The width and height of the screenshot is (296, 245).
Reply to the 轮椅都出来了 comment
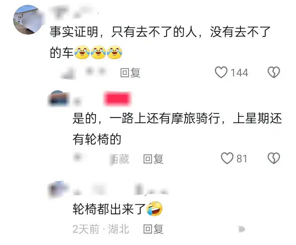(x=153, y=229)
